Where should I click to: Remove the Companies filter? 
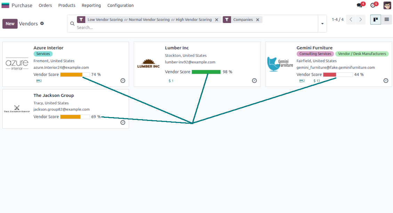[258, 19]
